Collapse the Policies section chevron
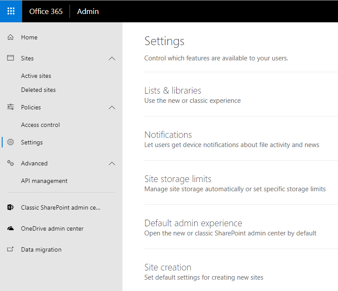Image resolution: width=338 pixels, height=291 pixels. point(112,107)
